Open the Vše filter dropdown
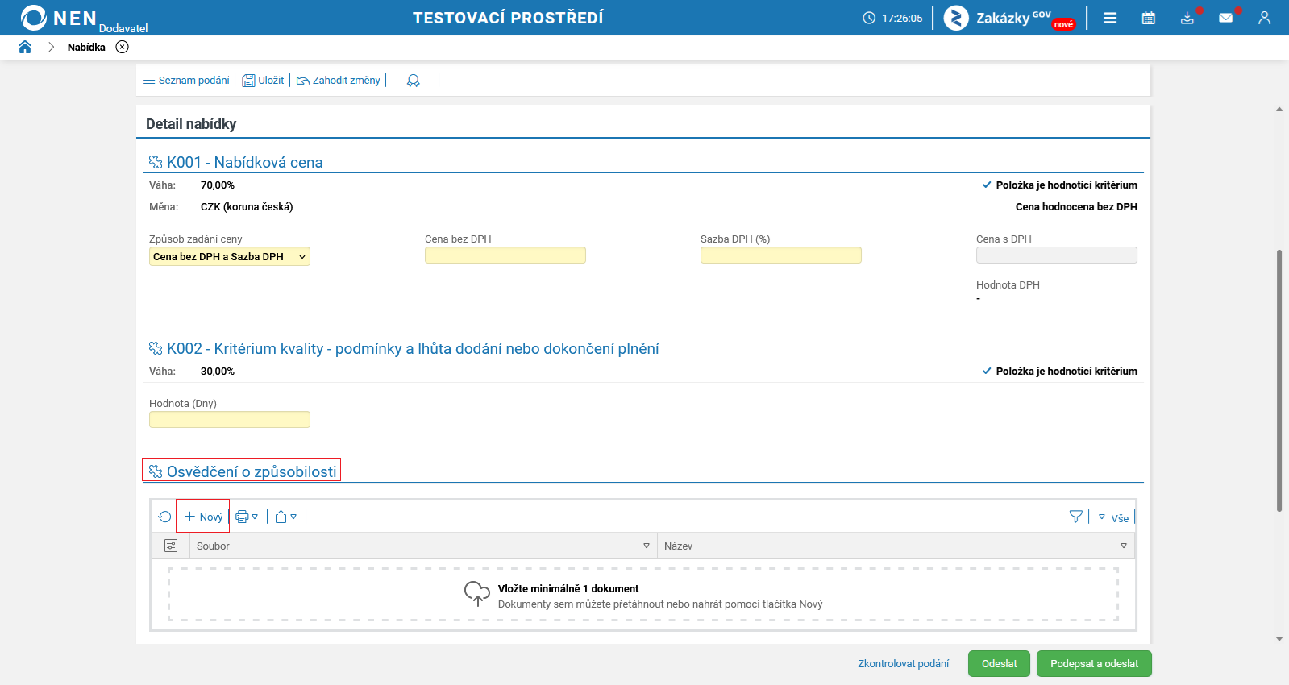This screenshot has height=685, width=1289. pyautogui.click(x=1113, y=517)
